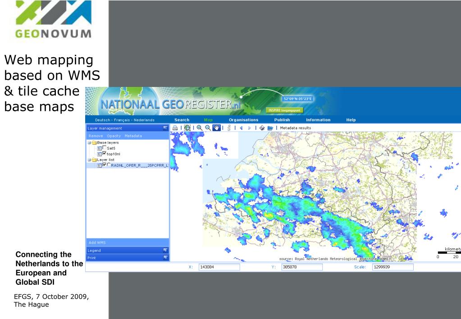Click the Add WMS button

click(97, 242)
